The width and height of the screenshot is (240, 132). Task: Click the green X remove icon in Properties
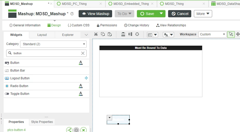pyautogui.click(x=84, y=130)
